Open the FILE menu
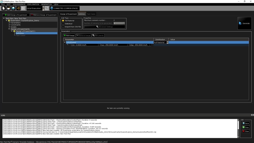This screenshot has width=254, height=143. 3,5
